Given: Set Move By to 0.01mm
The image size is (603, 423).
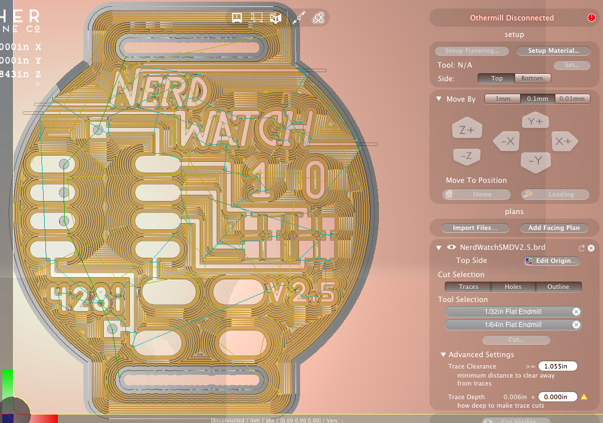Looking at the screenshot, I should [572, 99].
